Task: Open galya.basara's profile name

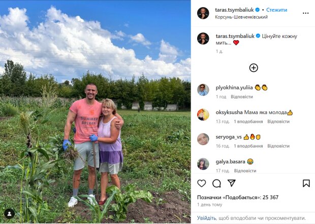Action: pos(230,162)
